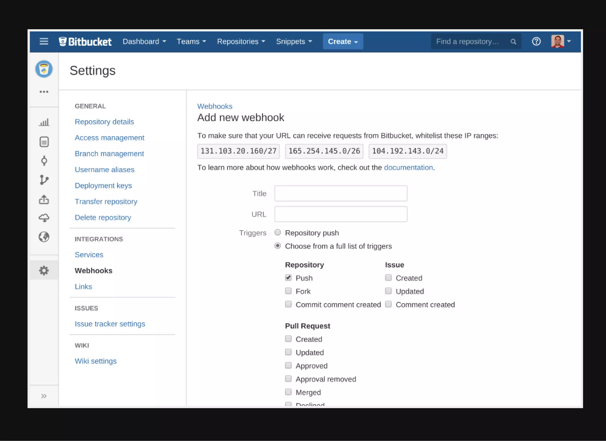The width and height of the screenshot is (606, 441).
Task: Open the overview bar chart sidebar icon
Action: [44, 122]
